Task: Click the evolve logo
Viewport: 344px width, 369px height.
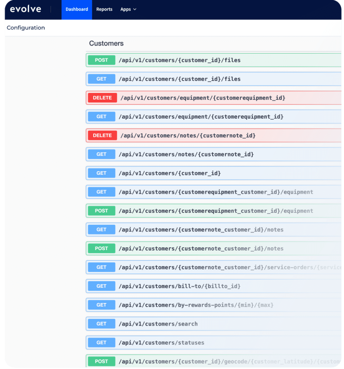Action: [25, 9]
